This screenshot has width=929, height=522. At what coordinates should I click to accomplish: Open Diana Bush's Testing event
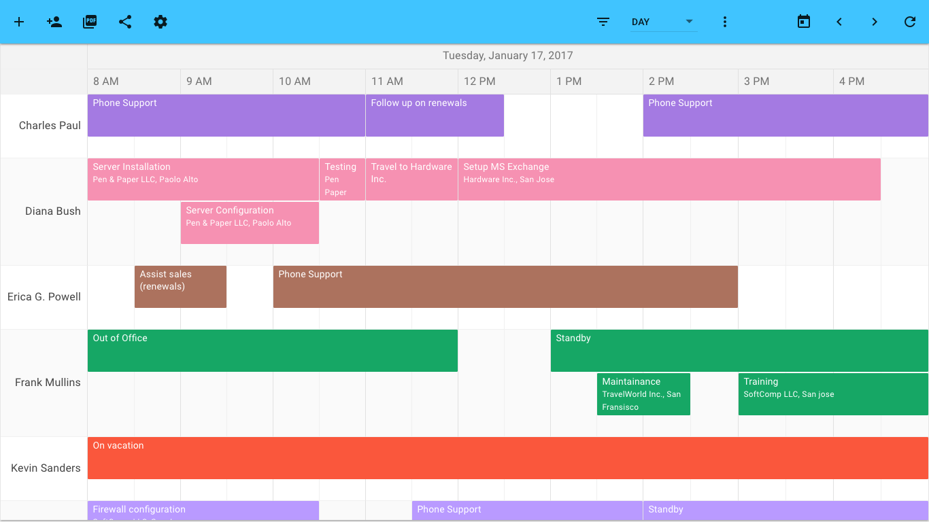click(342, 179)
